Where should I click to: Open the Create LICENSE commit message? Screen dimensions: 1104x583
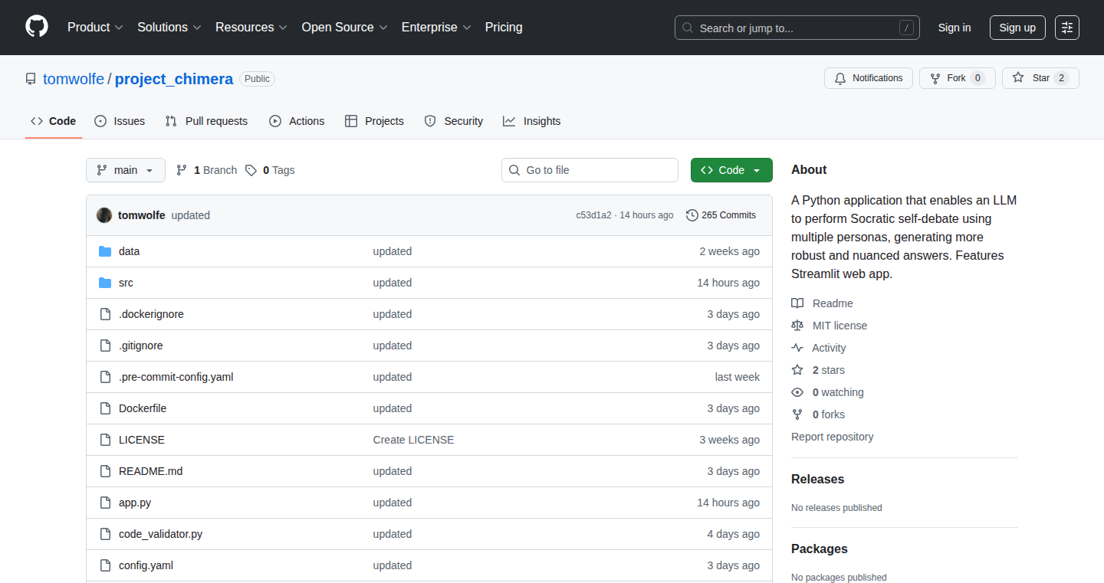(413, 440)
